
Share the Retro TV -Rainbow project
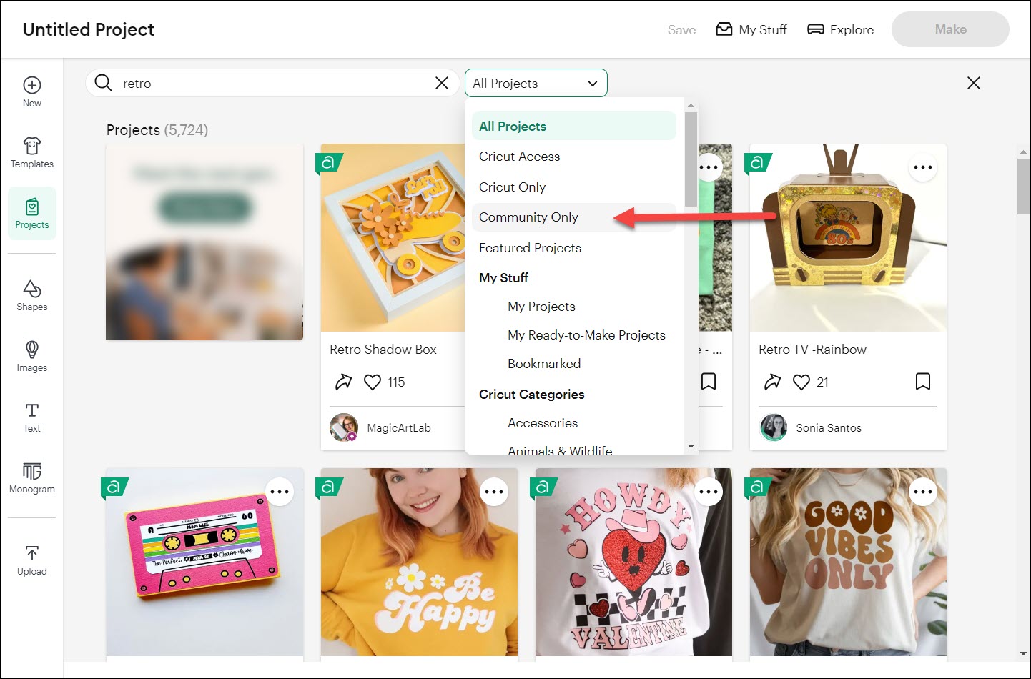click(x=772, y=382)
